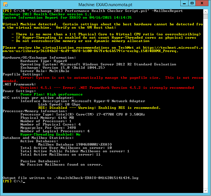Click the 'Output file written to' log path line
Screen dimensions: 211x196
pos(70,178)
